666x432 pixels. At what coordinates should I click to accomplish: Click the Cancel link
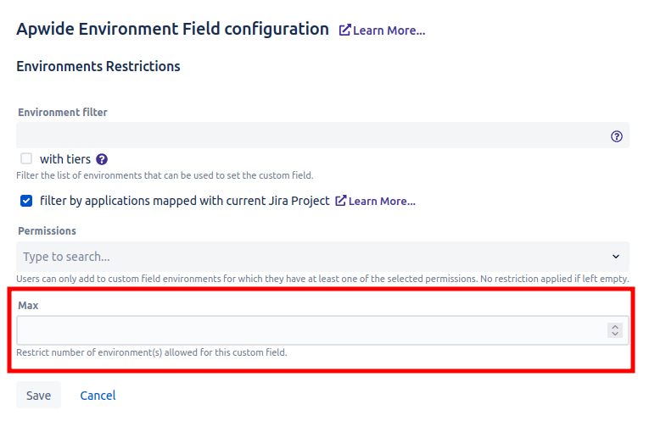[98, 396]
